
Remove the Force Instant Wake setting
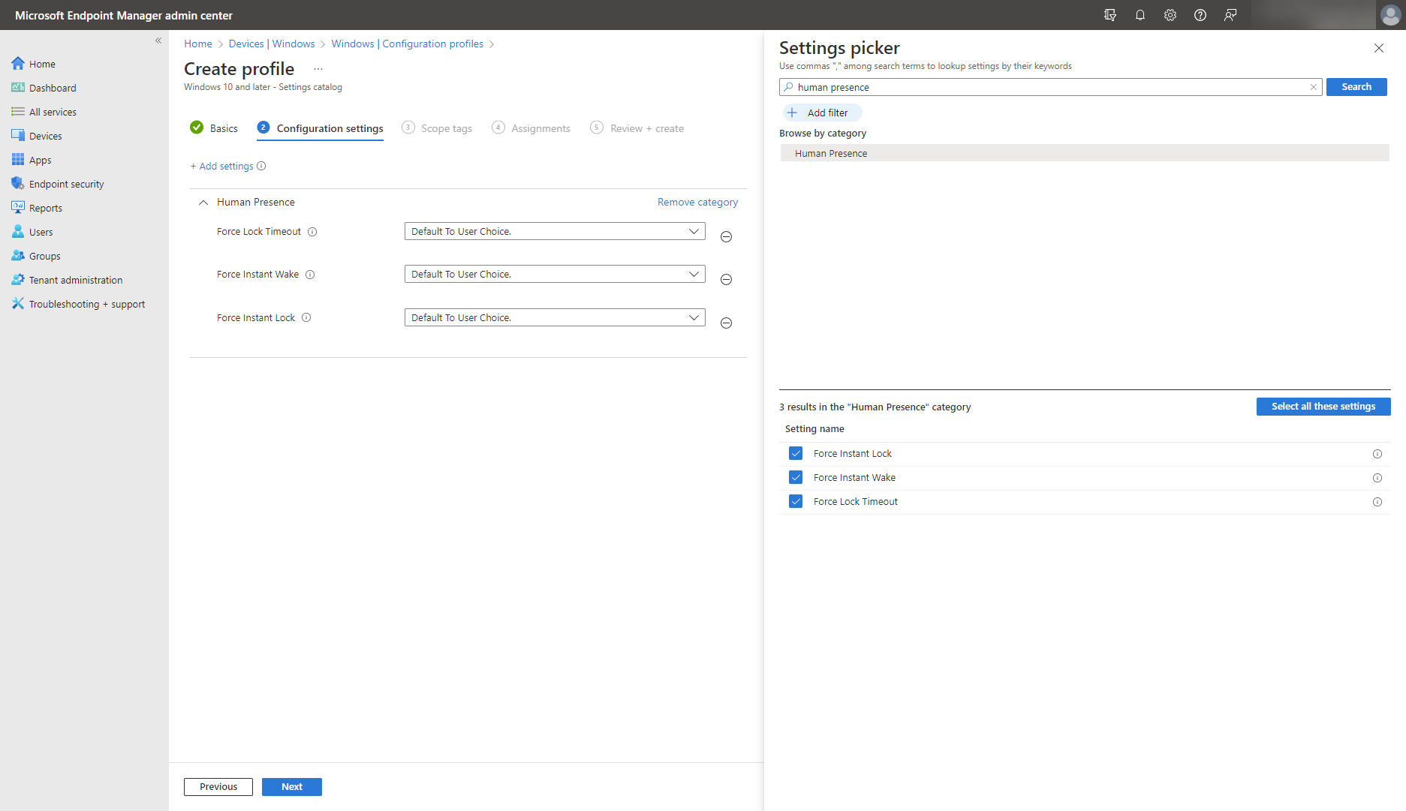pos(726,280)
